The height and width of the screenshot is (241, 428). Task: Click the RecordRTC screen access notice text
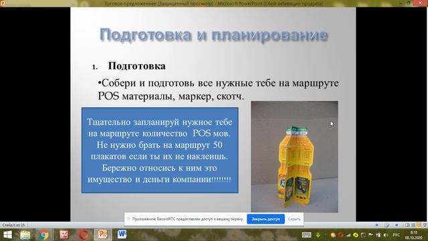pos(188,219)
